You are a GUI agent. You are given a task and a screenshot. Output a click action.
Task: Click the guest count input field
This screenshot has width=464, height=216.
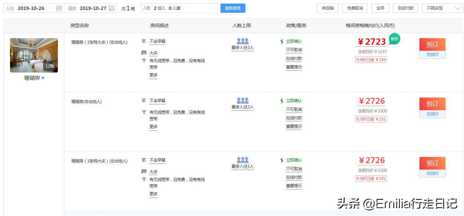179,8
